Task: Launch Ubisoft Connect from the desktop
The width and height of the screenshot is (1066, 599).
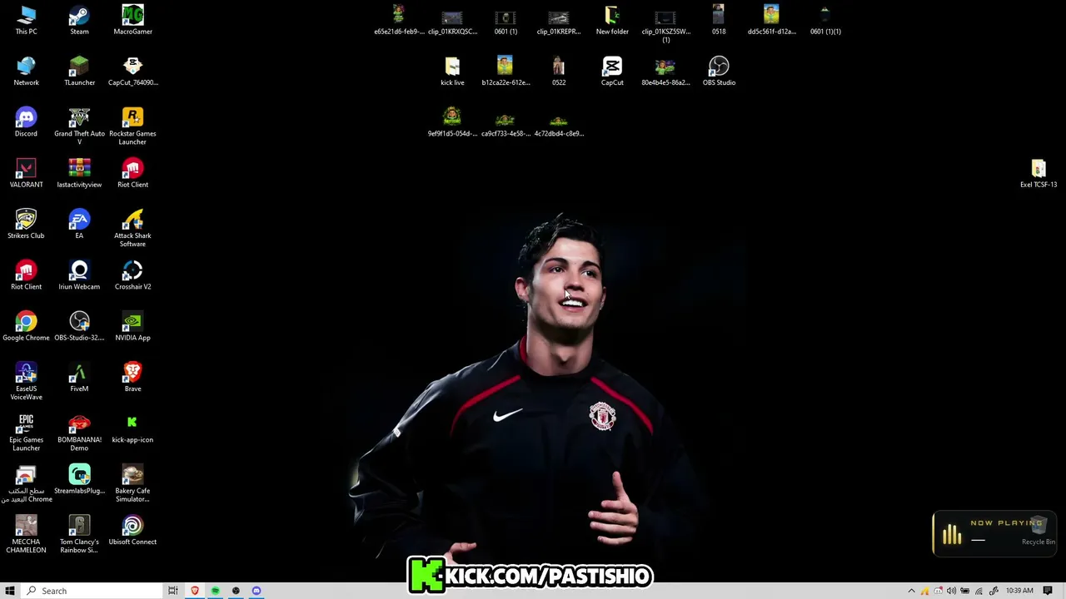Action: (x=132, y=530)
